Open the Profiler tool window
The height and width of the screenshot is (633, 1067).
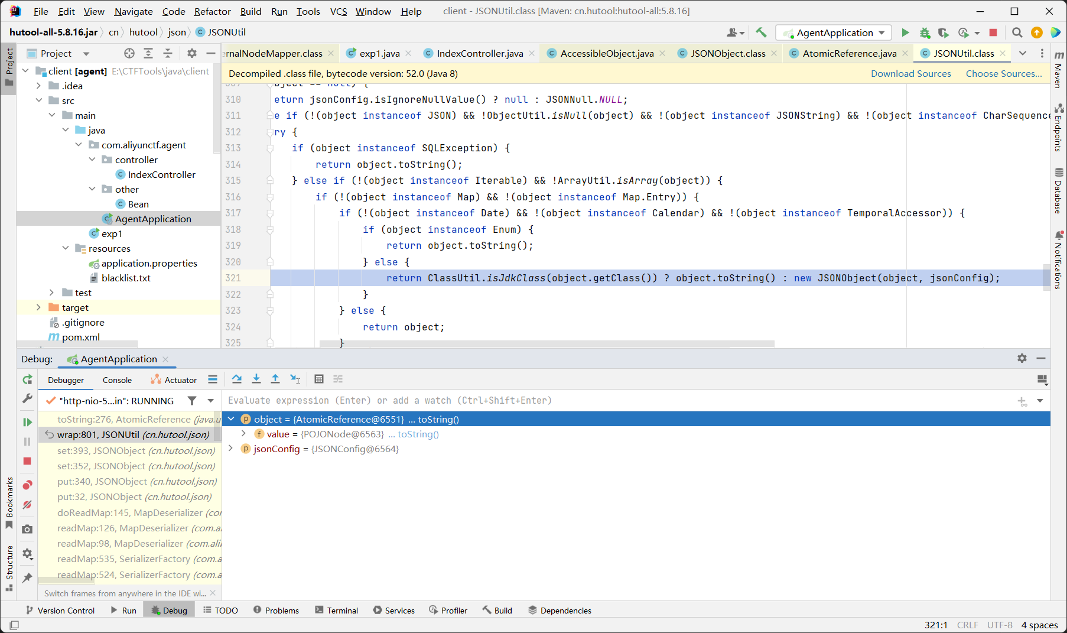click(x=448, y=611)
